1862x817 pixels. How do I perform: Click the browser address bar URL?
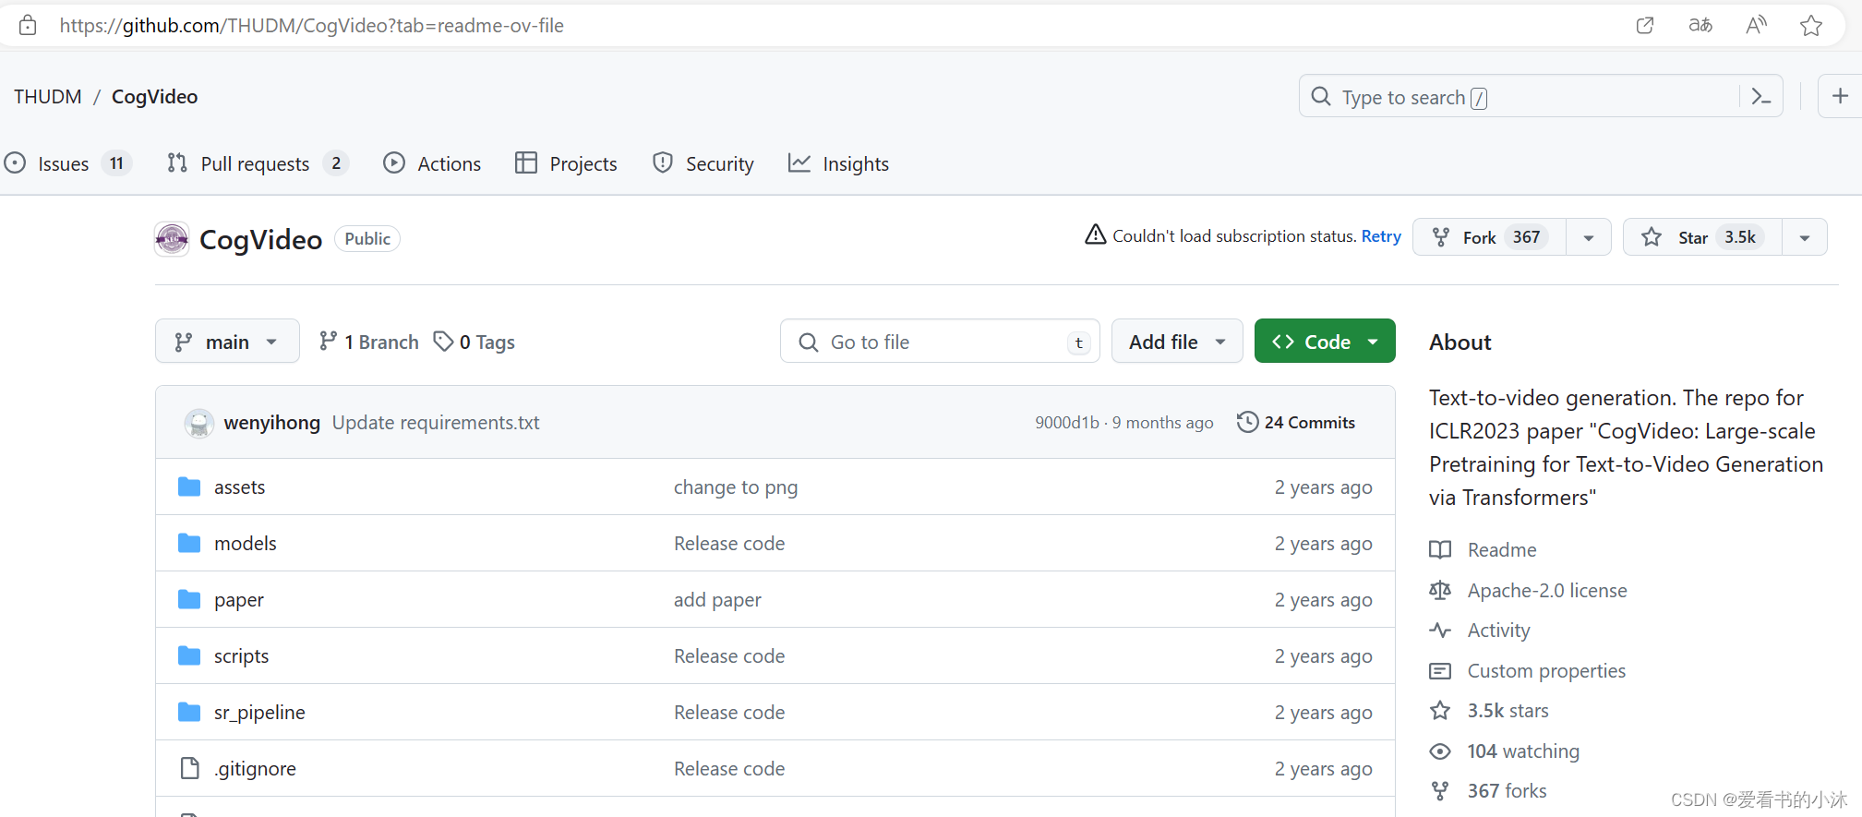(x=312, y=26)
